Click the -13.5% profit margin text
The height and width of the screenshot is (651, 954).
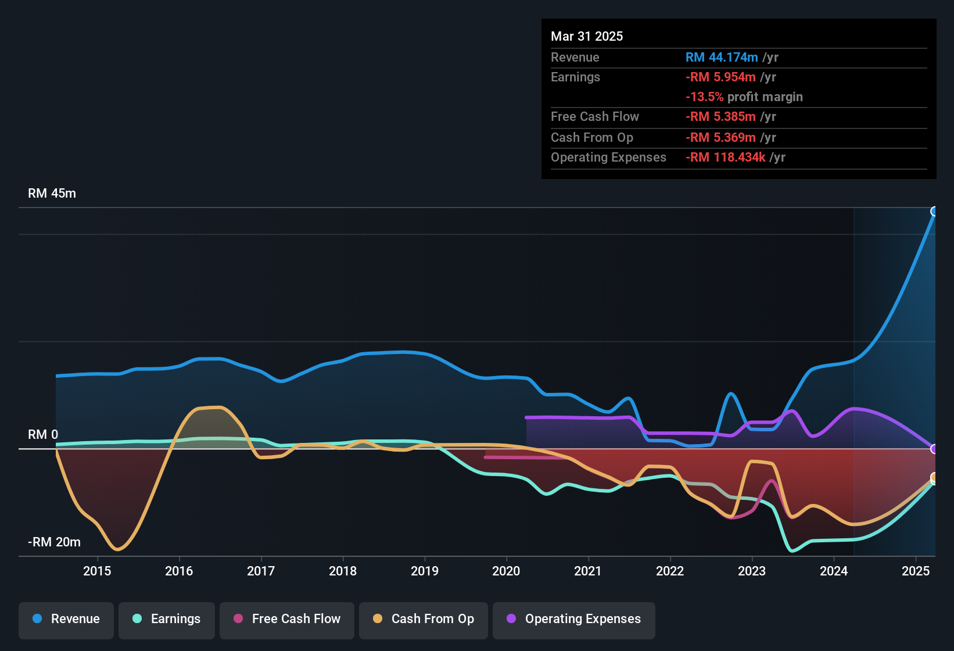click(x=744, y=96)
